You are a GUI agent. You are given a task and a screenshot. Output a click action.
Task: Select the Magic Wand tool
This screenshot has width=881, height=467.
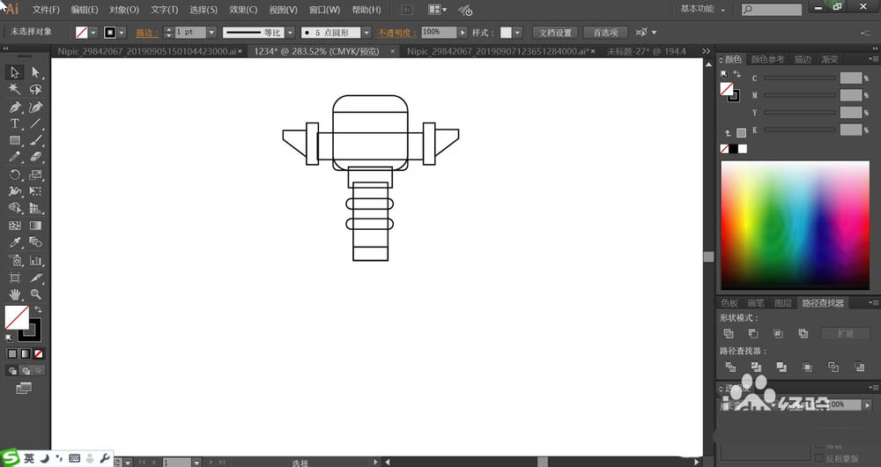coord(15,89)
